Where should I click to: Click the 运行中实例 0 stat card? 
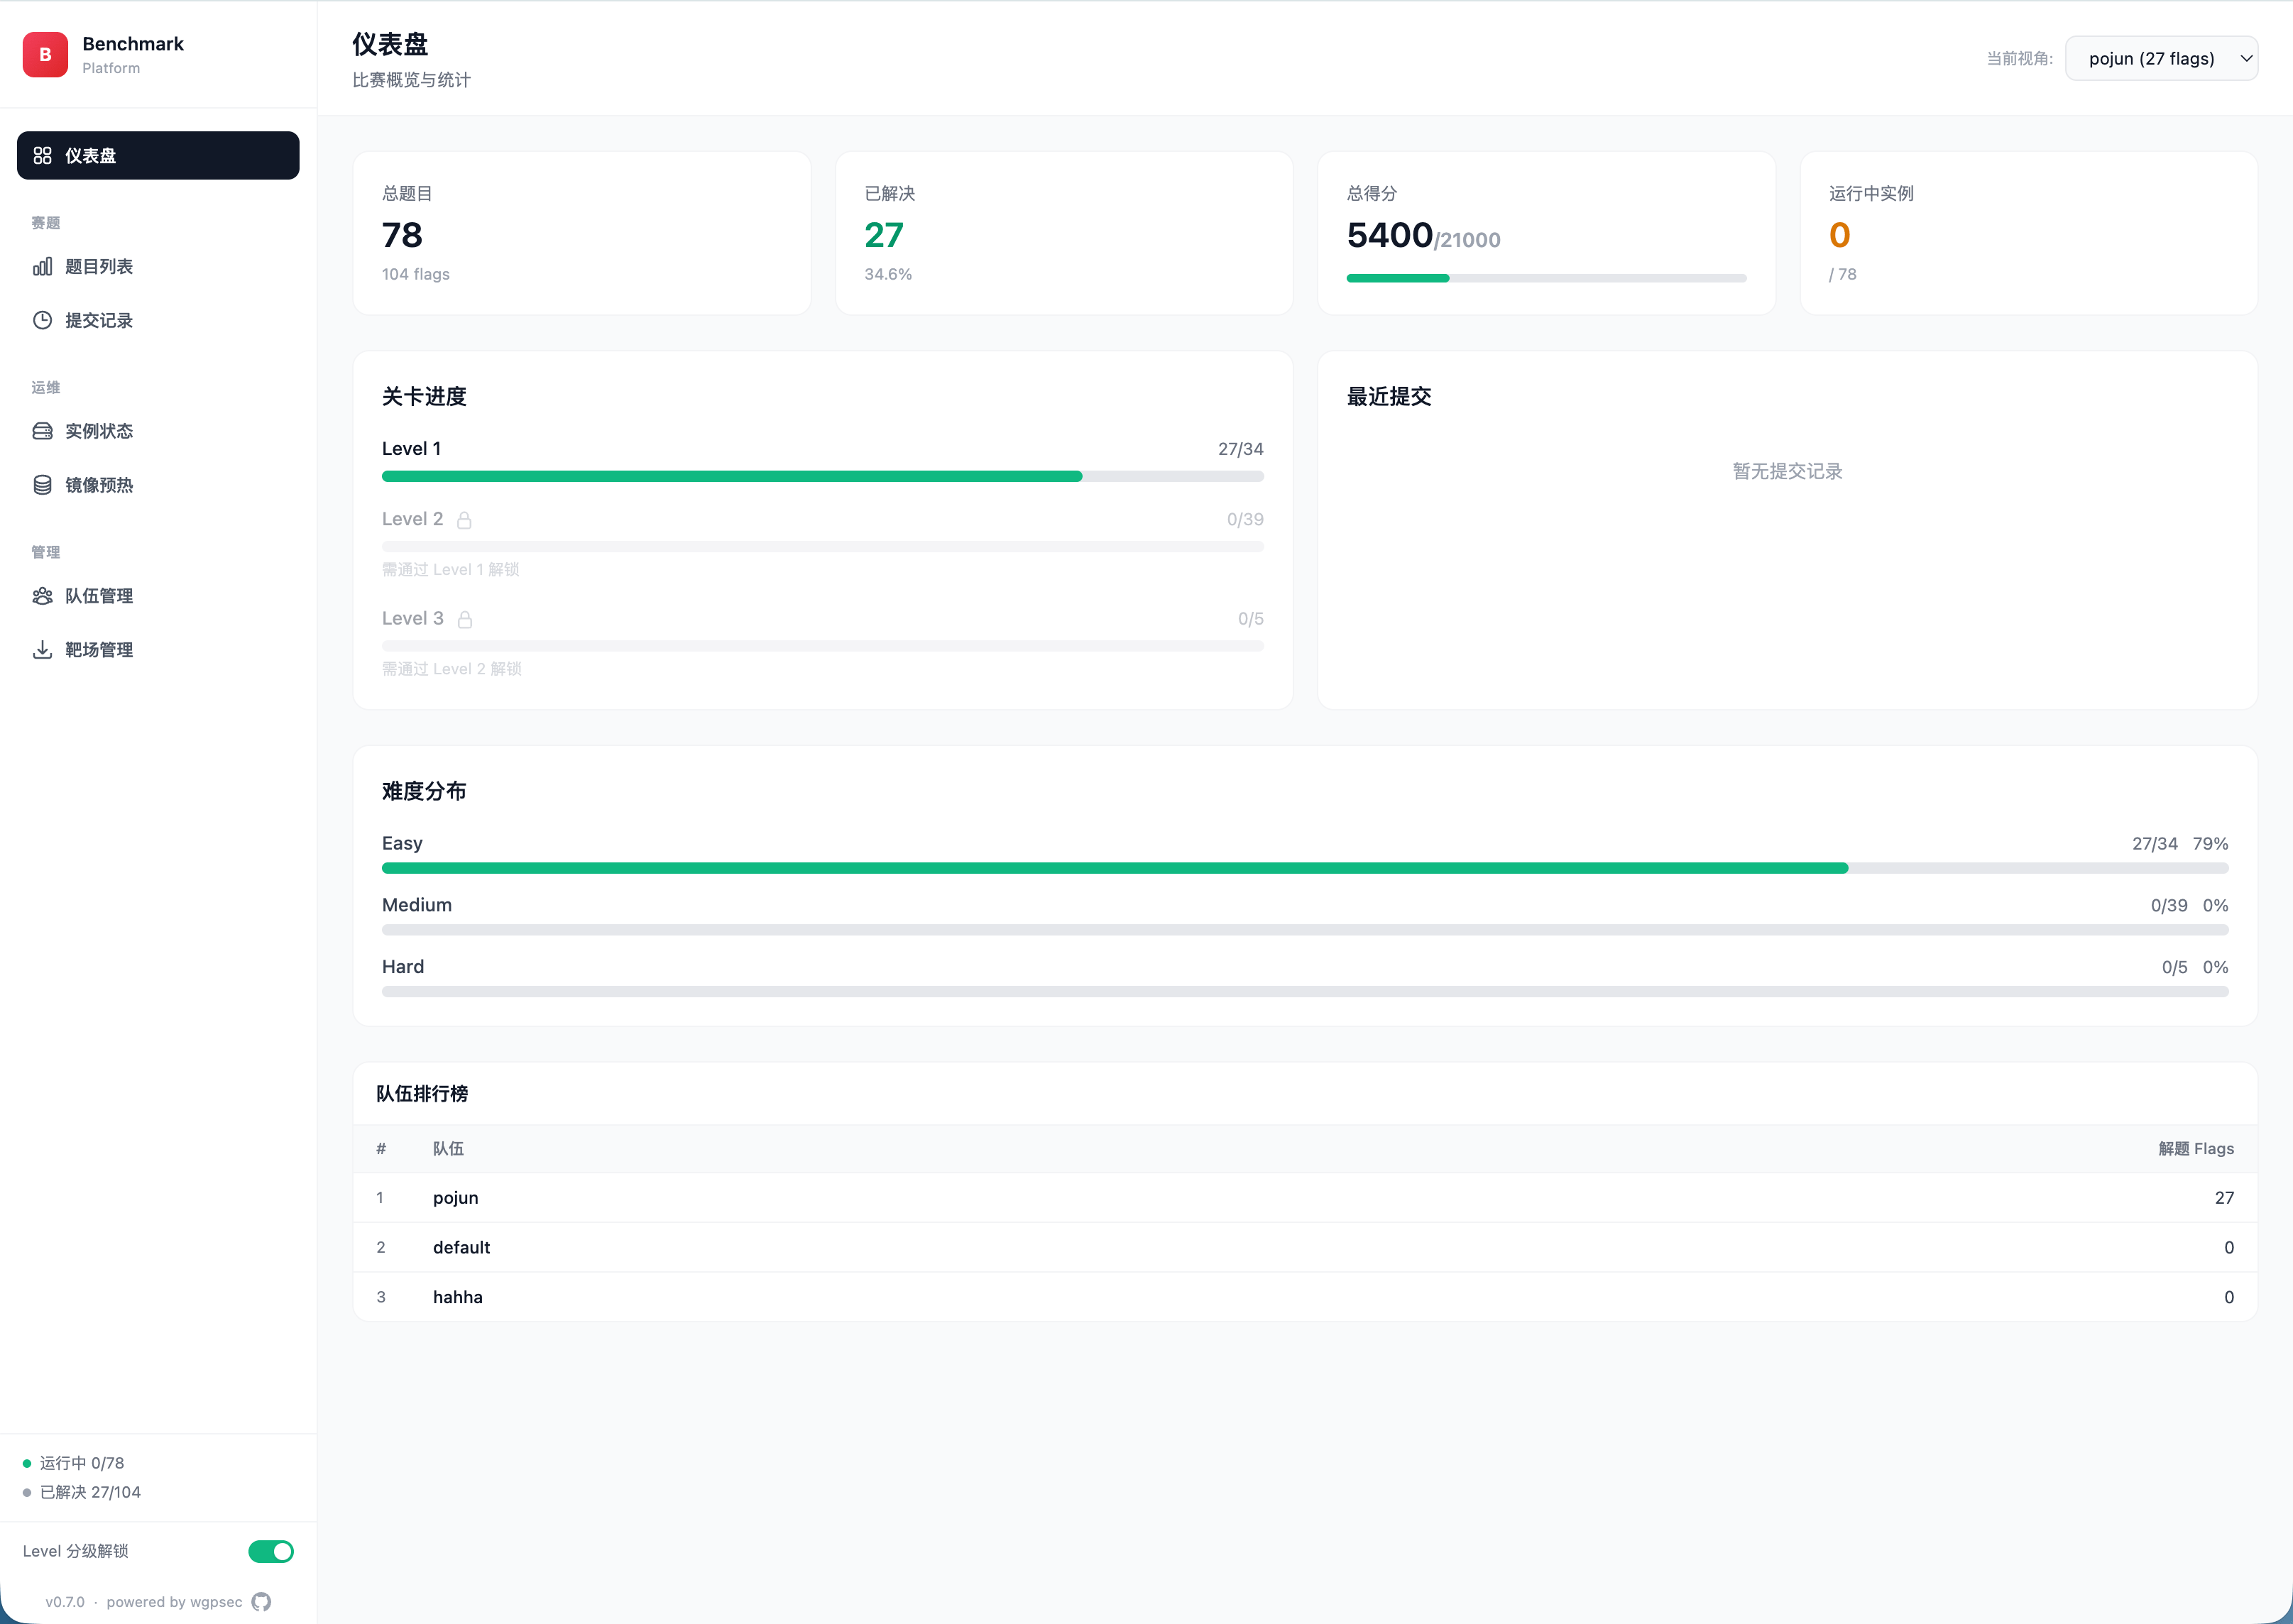[x=2029, y=233]
